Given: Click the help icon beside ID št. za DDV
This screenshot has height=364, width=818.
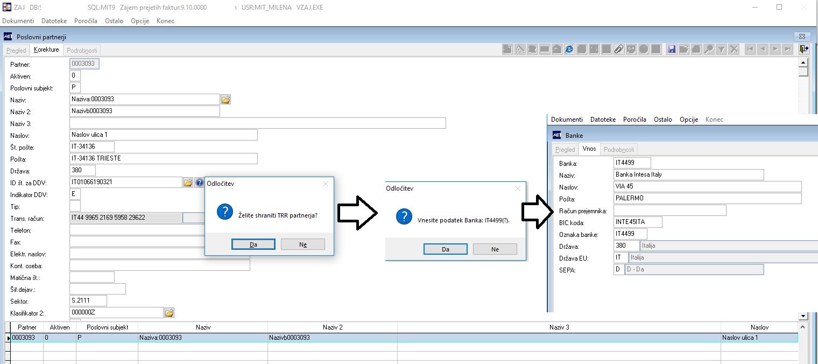Looking at the screenshot, I should [199, 183].
